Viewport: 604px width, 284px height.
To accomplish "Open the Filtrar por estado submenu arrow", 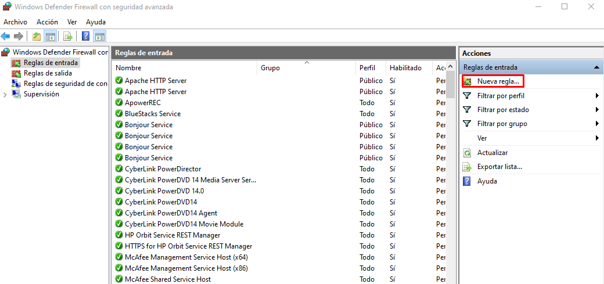I will [x=597, y=110].
